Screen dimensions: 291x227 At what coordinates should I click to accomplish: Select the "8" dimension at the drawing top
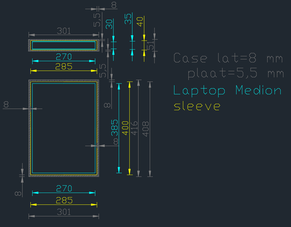click(114, 5)
